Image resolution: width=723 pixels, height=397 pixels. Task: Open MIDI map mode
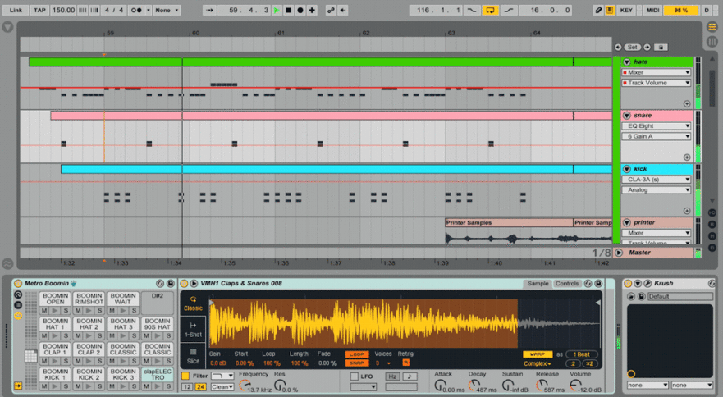(653, 10)
